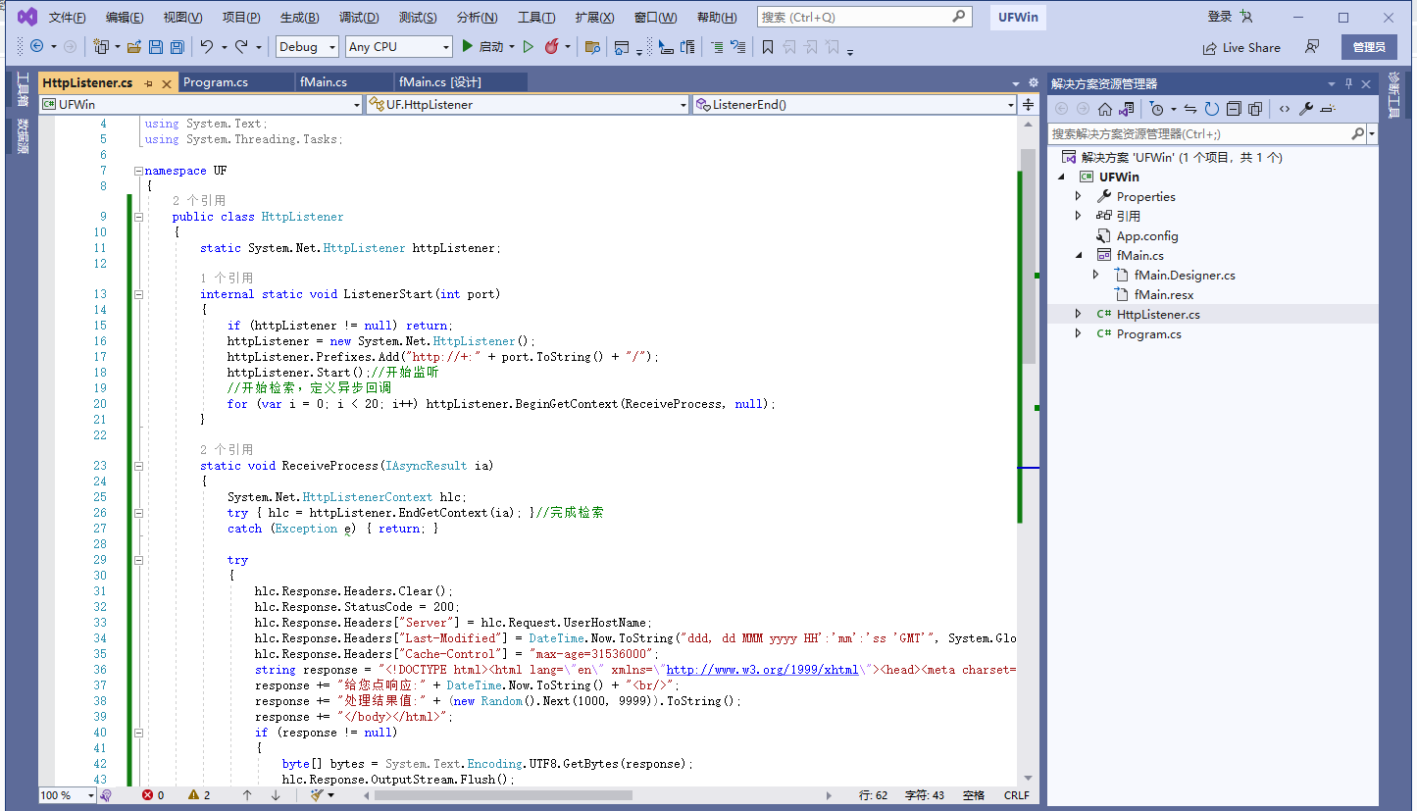Open the feedback icon near Live Share

[1312, 47]
